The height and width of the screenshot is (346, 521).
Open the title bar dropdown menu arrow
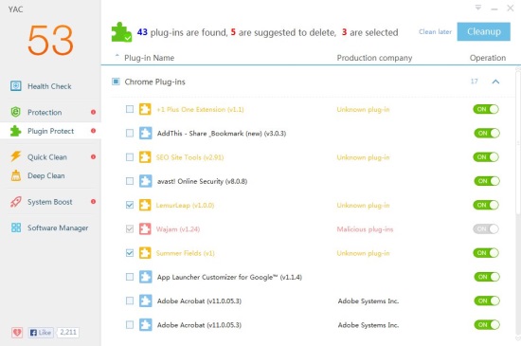[478, 8]
